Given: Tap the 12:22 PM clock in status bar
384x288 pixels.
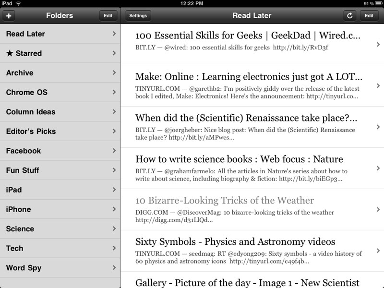Looking at the screenshot, I should (192, 3).
